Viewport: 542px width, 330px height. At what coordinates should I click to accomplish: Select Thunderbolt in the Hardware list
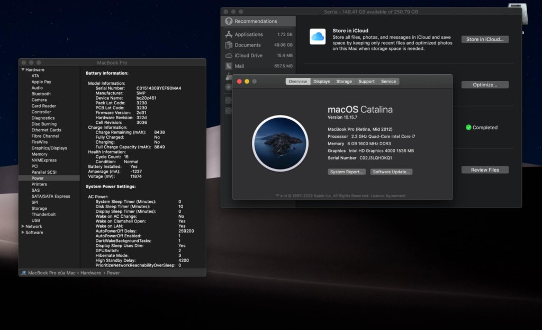pos(43,215)
